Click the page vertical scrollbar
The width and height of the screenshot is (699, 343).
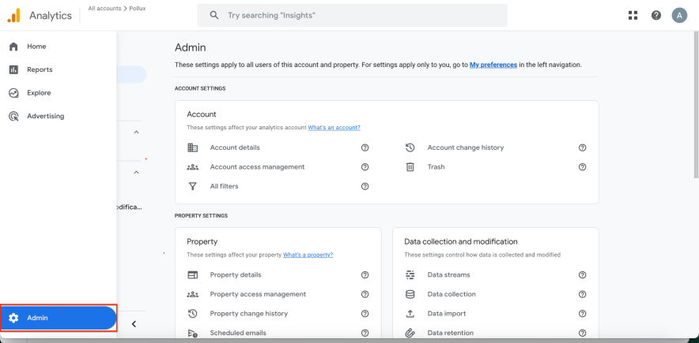pyautogui.click(x=696, y=106)
